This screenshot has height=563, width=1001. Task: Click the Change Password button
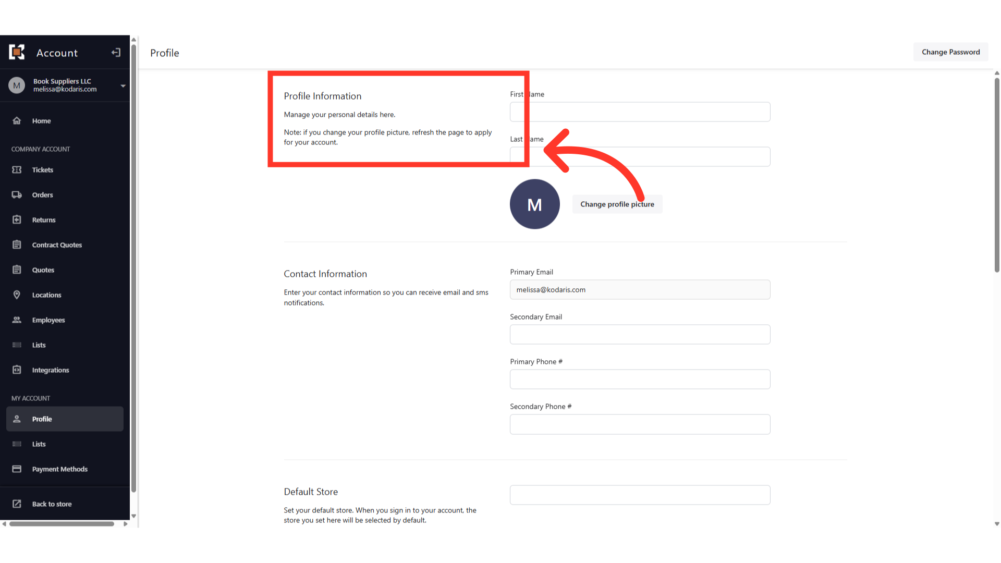(x=950, y=52)
